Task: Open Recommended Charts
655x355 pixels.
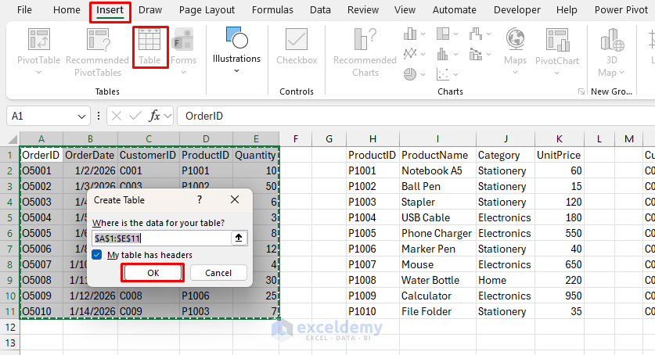Action: (x=365, y=52)
